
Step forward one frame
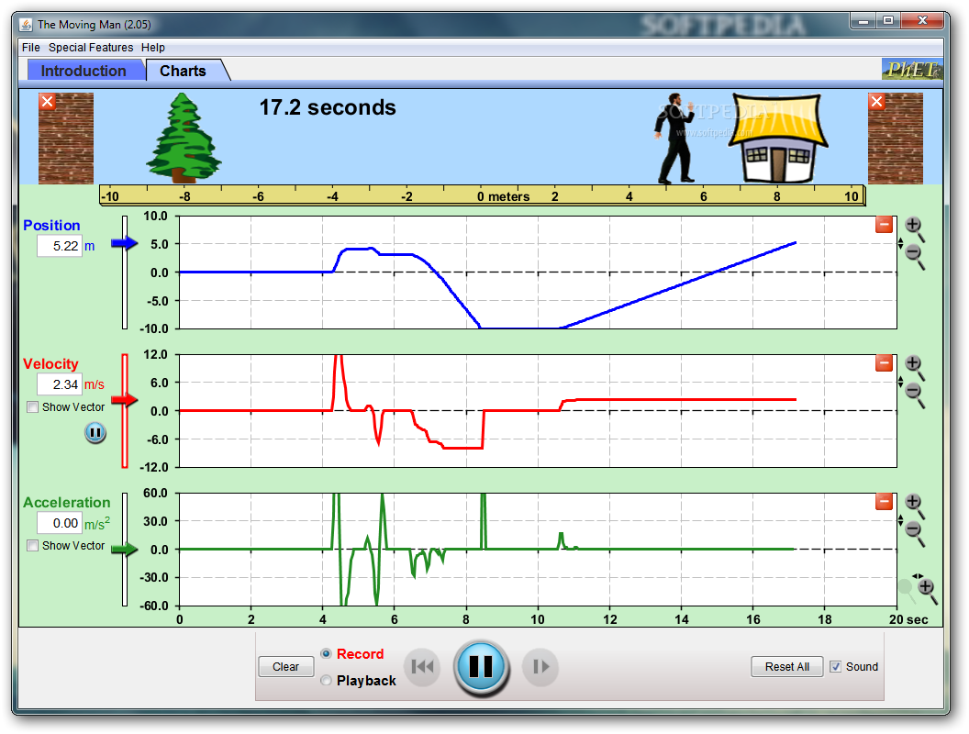[540, 667]
